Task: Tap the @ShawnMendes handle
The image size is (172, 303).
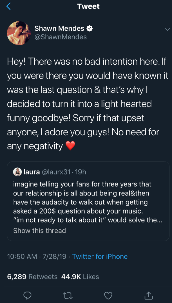Action: (x=61, y=37)
